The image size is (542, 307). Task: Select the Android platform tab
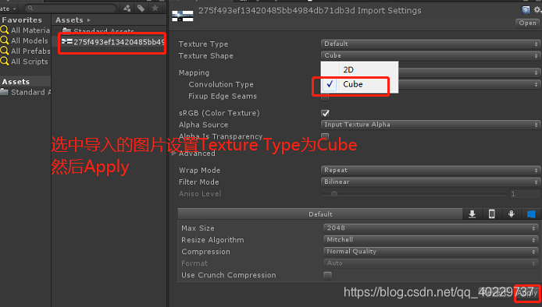(x=512, y=213)
